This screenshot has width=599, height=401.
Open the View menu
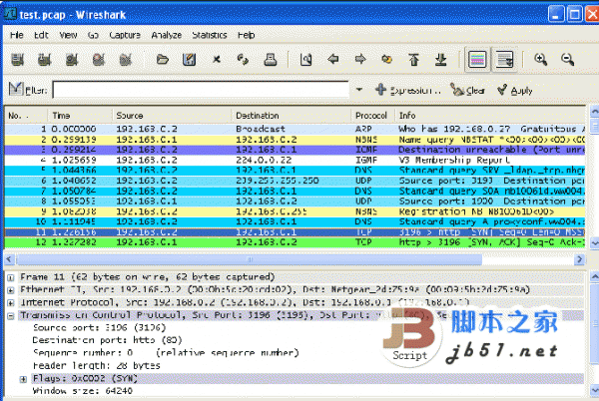coord(68,35)
